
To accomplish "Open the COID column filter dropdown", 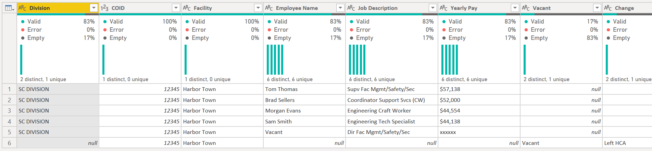I will [176, 8].
